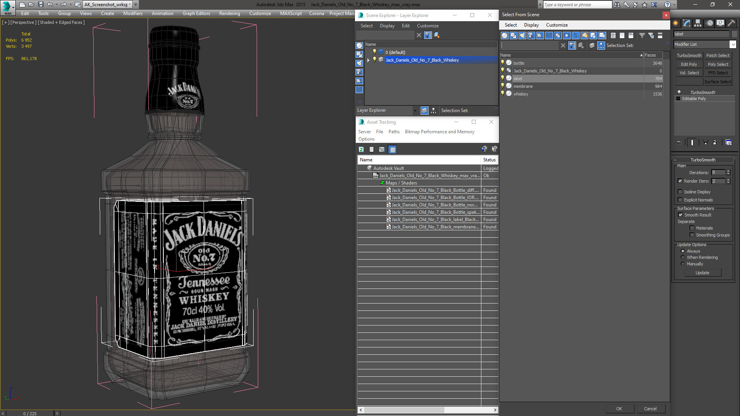Click the TurboSmooth Update button
The image size is (740, 416).
tap(702, 273)
